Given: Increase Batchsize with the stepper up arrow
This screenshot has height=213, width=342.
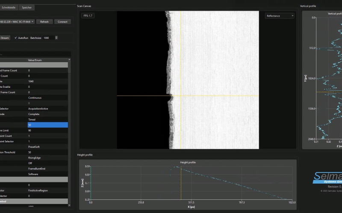Looking at the screenshot, I should [x=56, y=37].
